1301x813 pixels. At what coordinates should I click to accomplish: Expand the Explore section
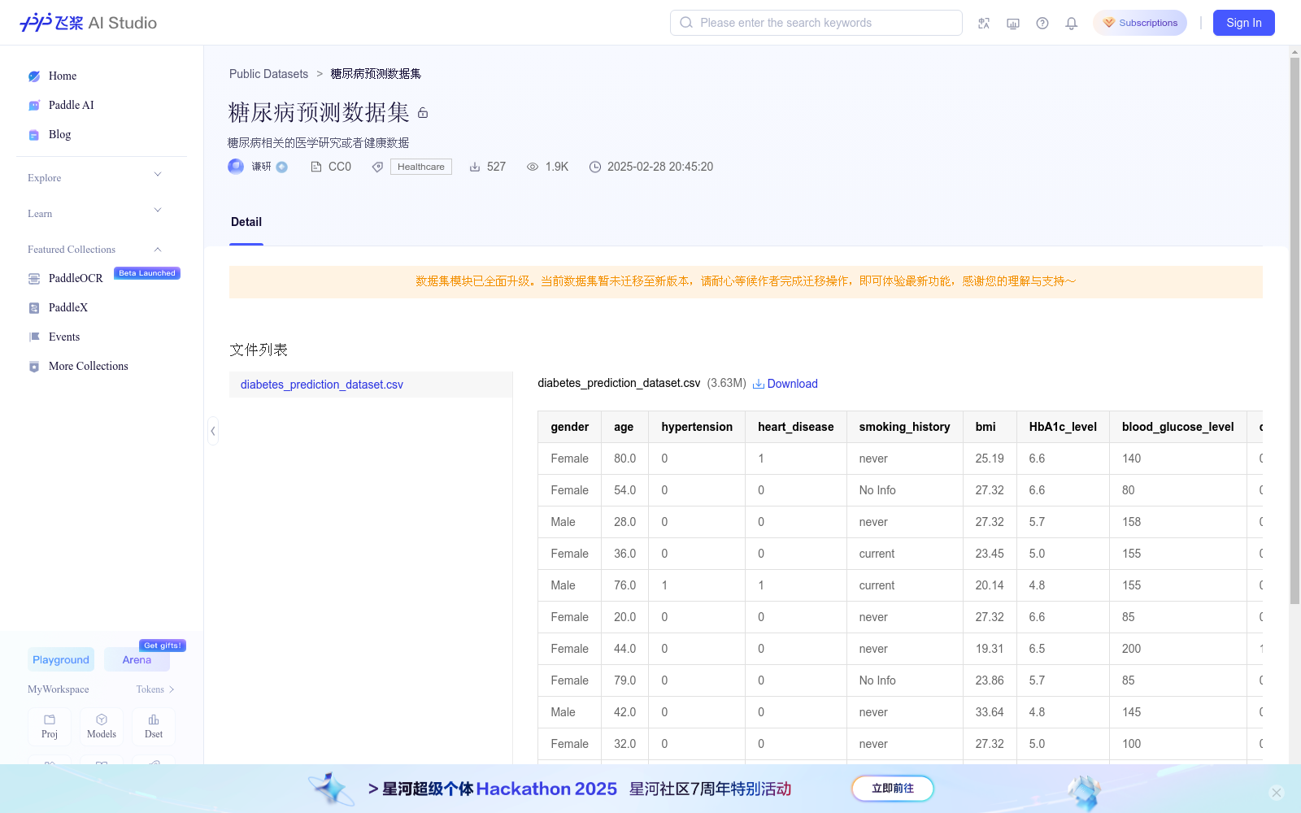pos(94,177)
